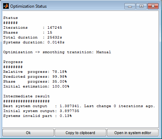Close the Optimization Status window

[x=153, y=6]
